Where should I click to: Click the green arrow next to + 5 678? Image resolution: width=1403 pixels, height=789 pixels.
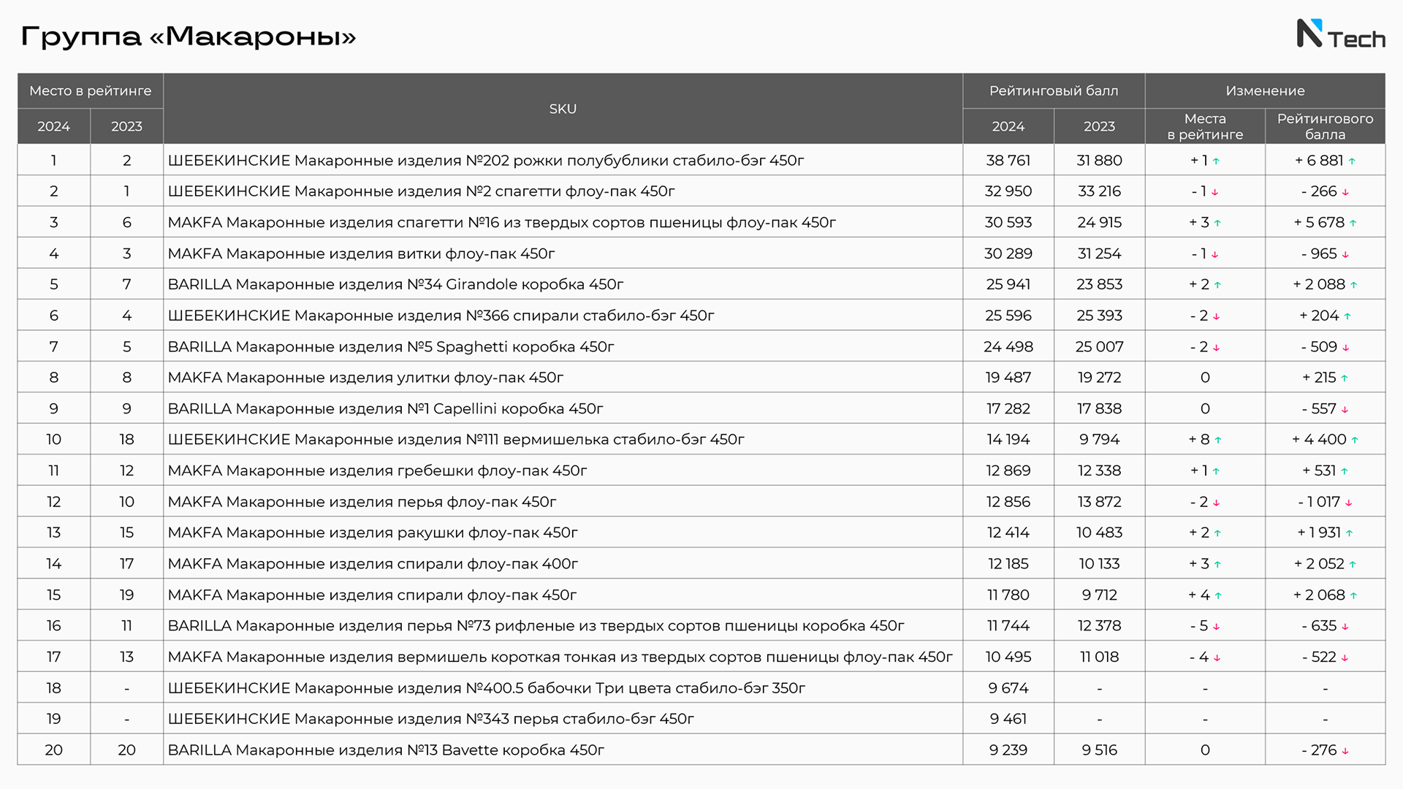[x=1353, y=224]
